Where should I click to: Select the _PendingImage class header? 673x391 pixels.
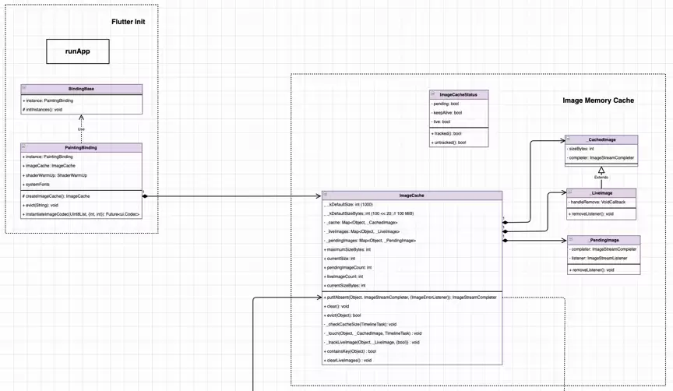pyautogui.click(x=604, y=240)
